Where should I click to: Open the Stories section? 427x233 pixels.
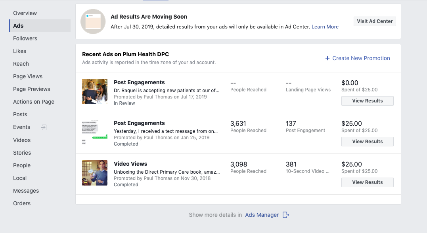click(22, 153)
